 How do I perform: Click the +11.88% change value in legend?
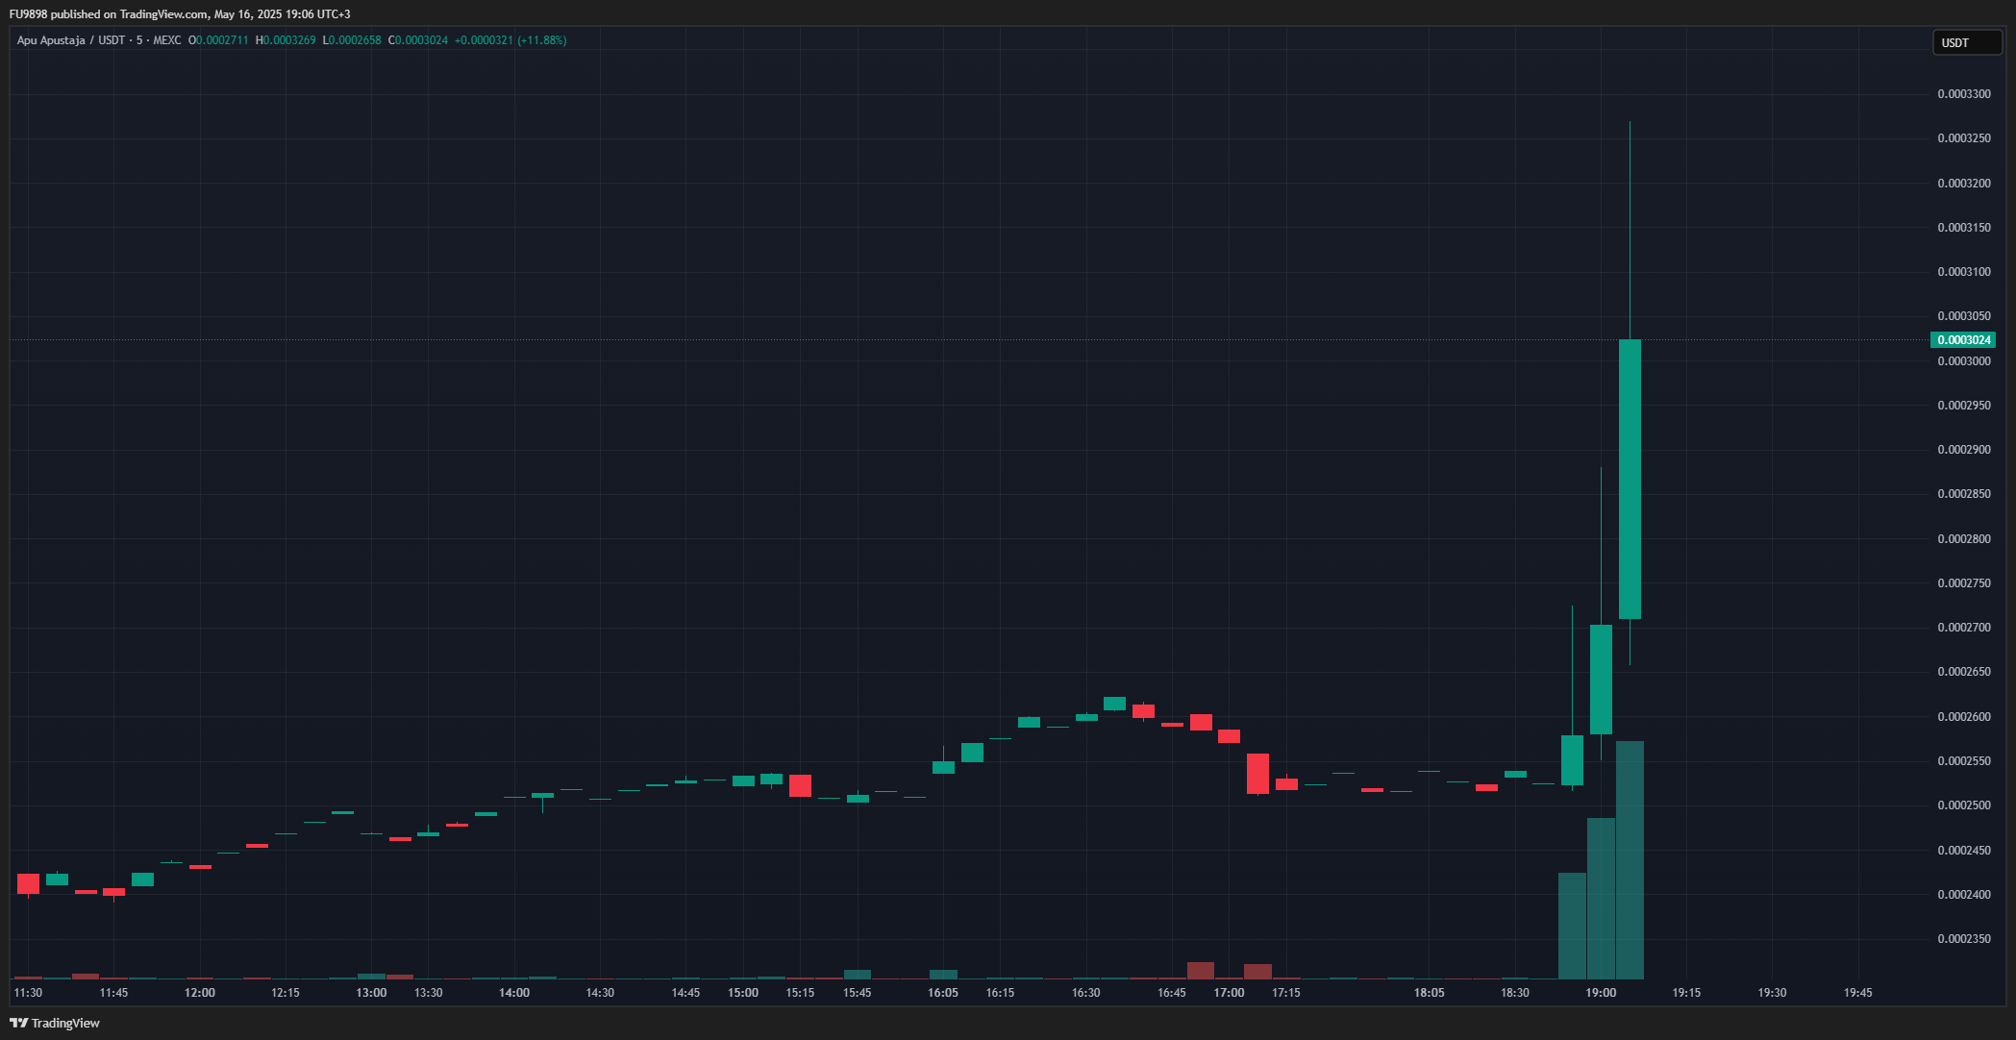click(x=542, y=40)
